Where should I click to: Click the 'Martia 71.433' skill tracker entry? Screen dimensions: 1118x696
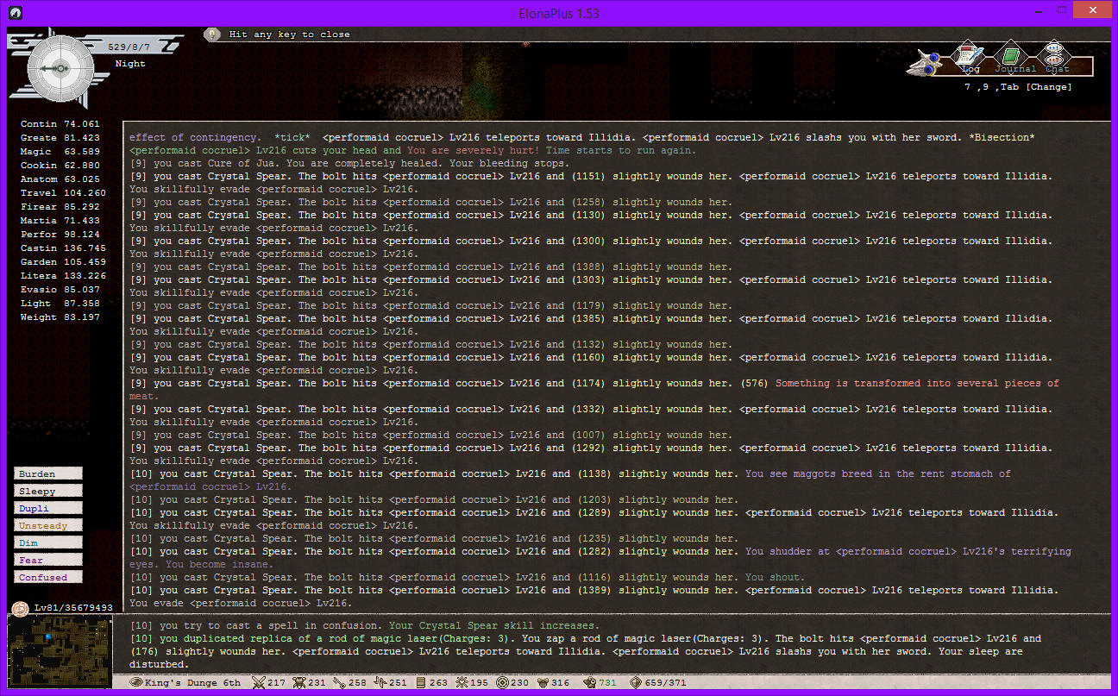[x=60, y=221]
